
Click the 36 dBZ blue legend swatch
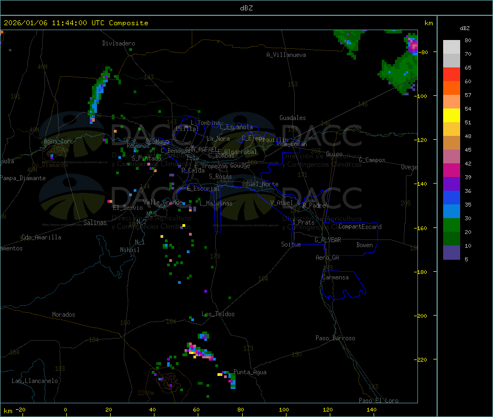(451, 197)
